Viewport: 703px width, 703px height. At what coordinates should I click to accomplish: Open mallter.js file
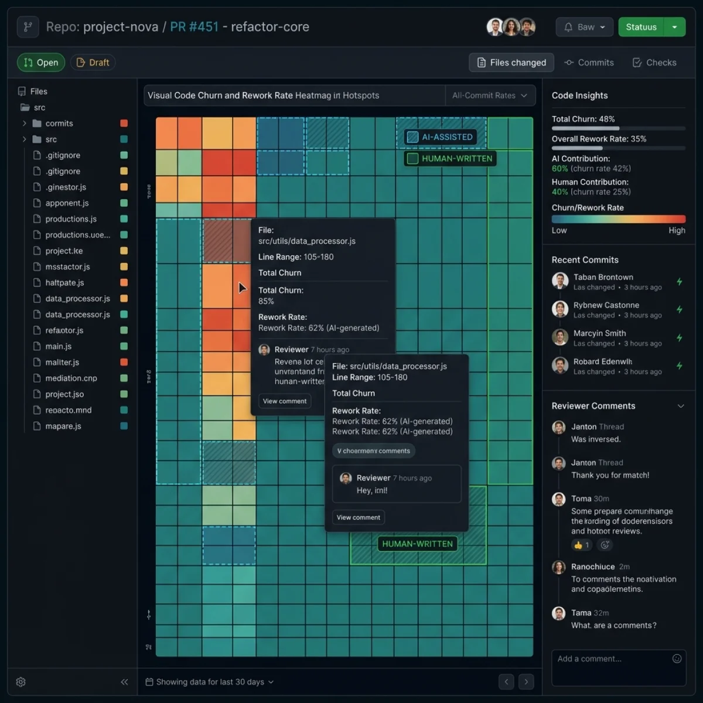click(x=62, y=362)
